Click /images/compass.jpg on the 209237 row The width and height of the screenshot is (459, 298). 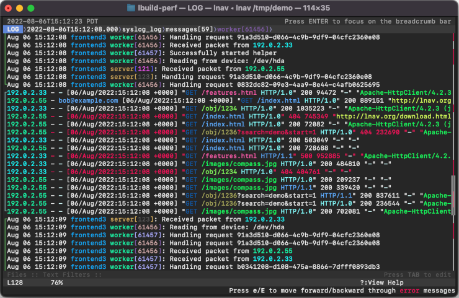[x=239, y=180]
